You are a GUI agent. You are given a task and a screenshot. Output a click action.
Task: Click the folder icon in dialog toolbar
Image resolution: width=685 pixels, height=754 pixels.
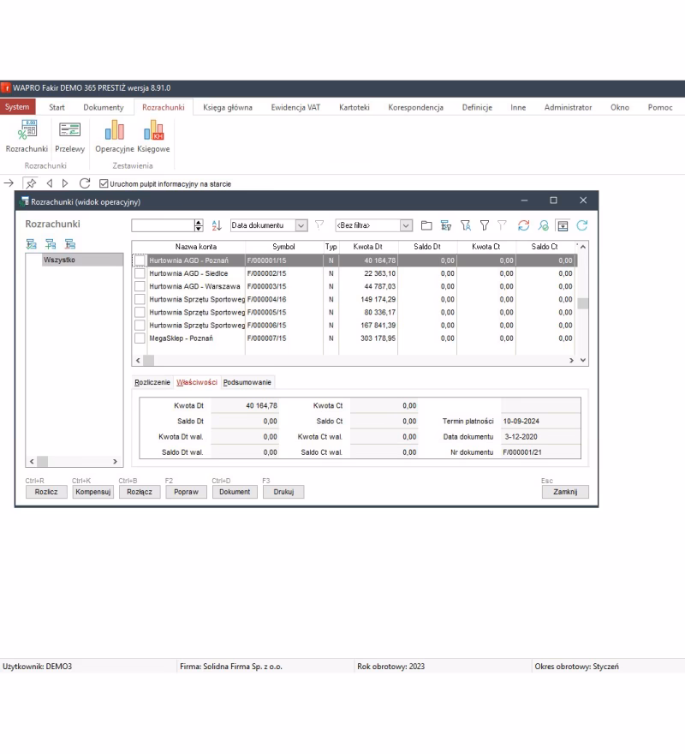426,224
